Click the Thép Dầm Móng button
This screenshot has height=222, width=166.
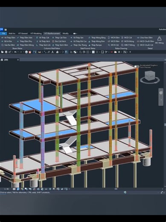pos(25,45)
